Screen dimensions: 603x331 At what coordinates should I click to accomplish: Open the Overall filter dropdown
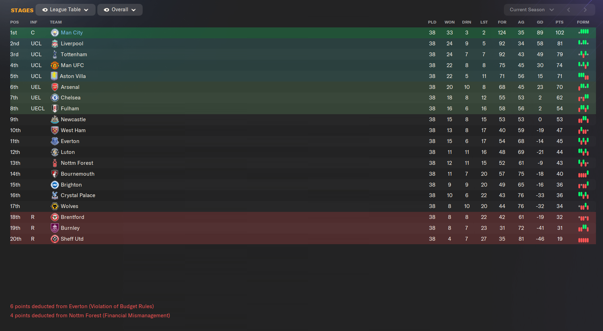[119, 9]
